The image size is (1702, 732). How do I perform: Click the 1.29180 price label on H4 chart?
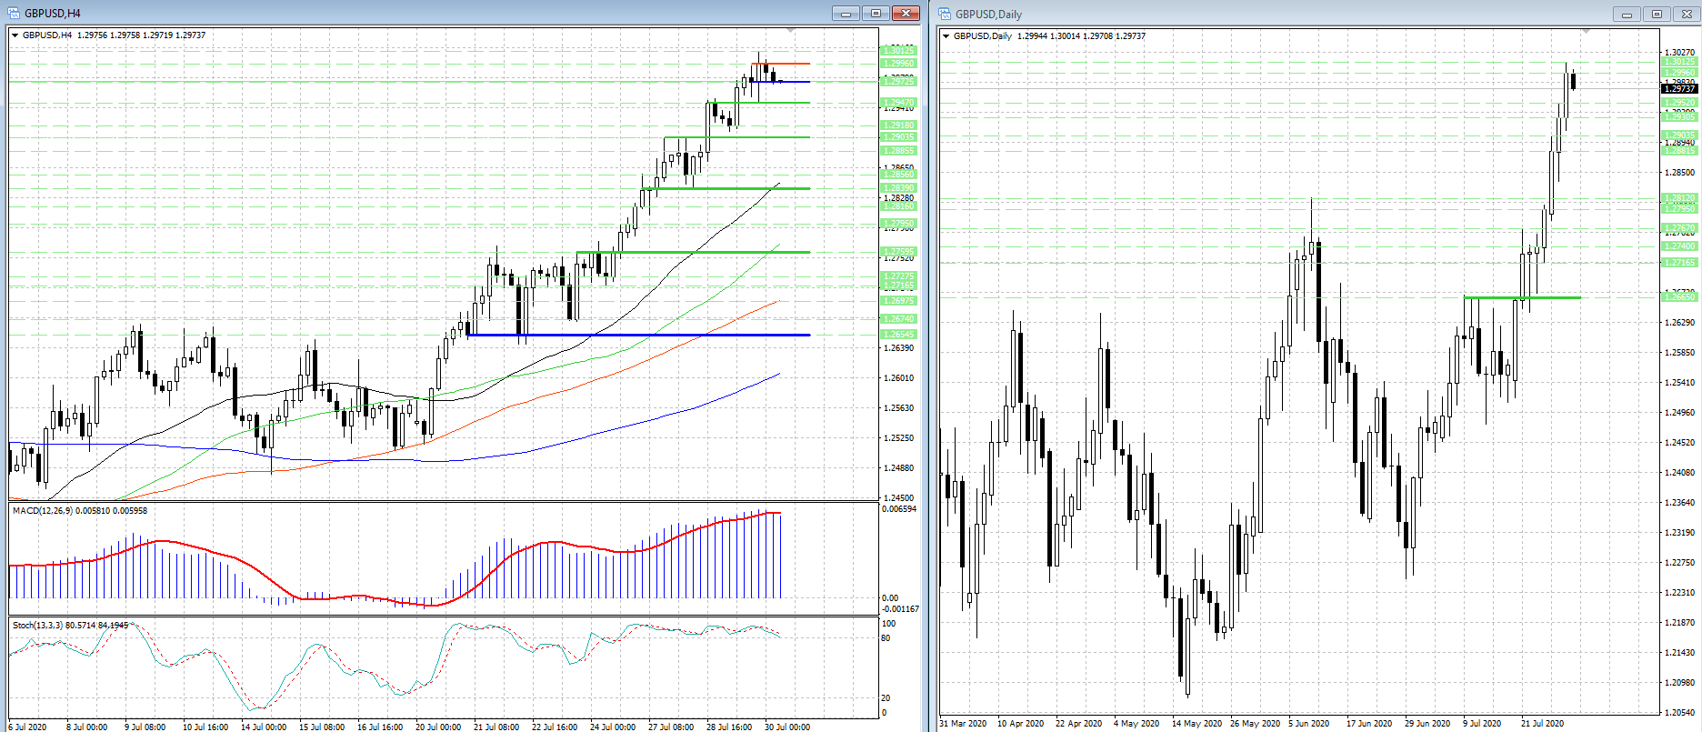[898, 125]
